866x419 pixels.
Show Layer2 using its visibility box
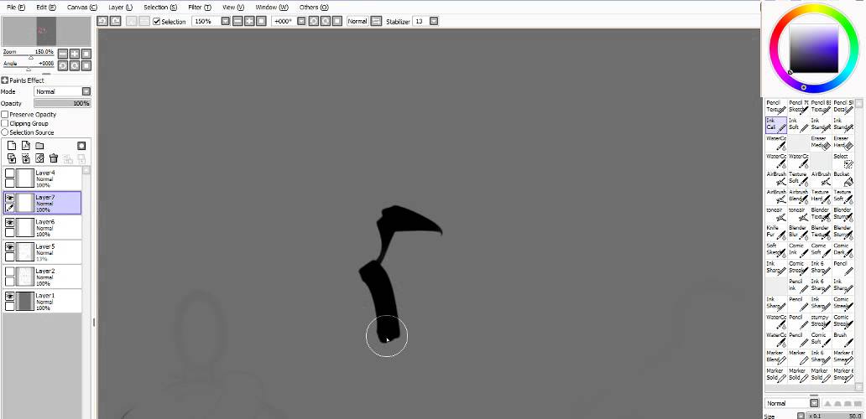coord(9,272)
